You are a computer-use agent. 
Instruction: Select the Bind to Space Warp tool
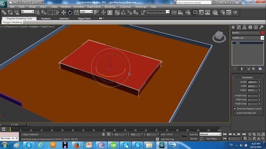pyautogui.click(x=17, y=12)
